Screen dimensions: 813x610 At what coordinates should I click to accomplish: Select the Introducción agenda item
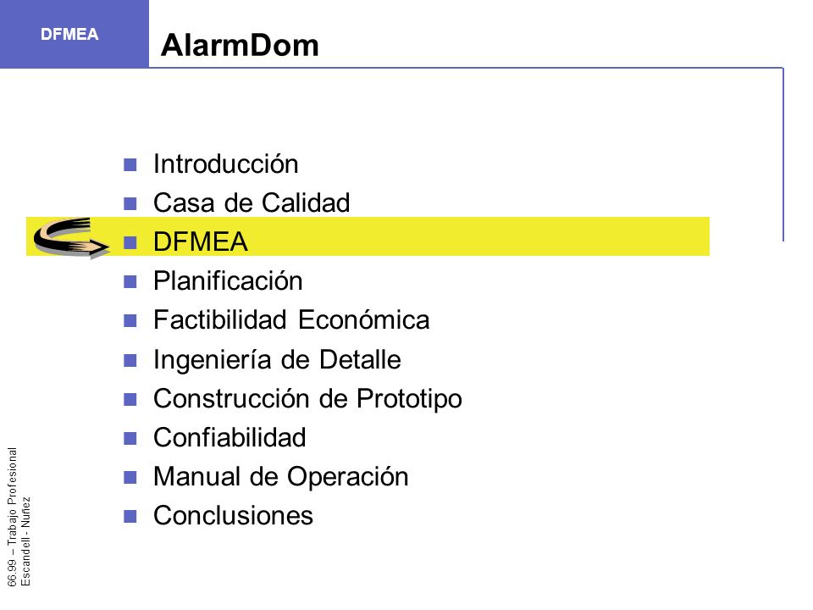pyautogui.click(x=225, y=164)
